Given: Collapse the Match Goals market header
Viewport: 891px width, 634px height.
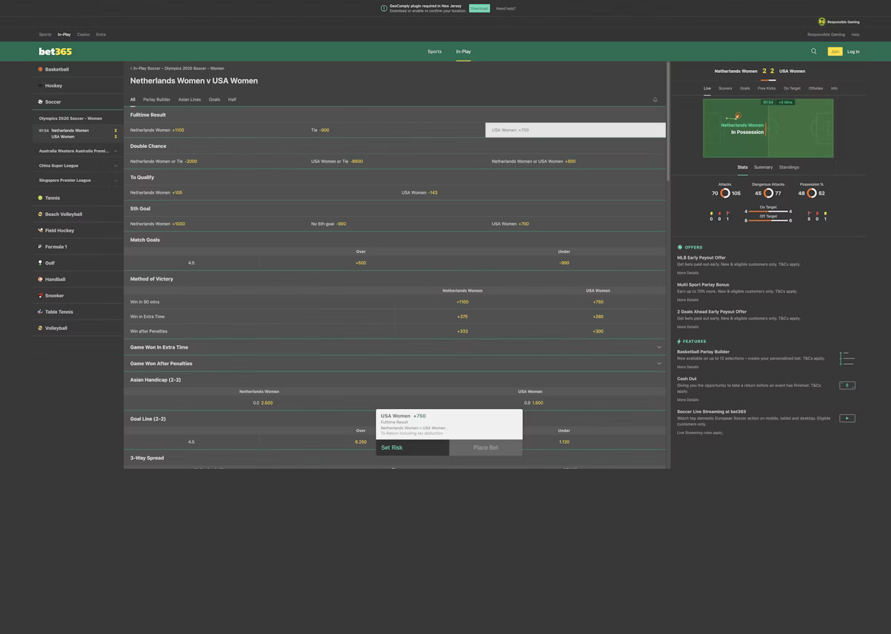Looking at the screenshot, I should click(x=394, y=240).
